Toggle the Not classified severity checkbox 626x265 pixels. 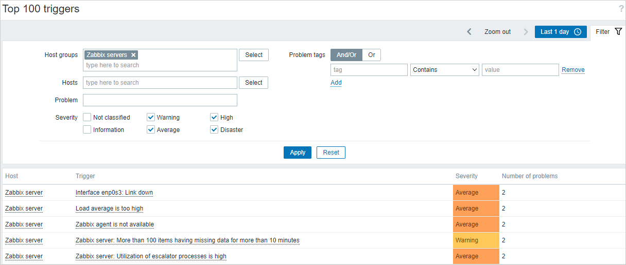pos(87,117)
